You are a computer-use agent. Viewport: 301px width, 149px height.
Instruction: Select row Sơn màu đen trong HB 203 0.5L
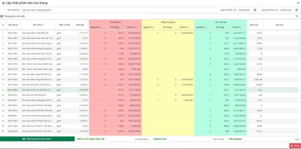(x=150, y=80)
